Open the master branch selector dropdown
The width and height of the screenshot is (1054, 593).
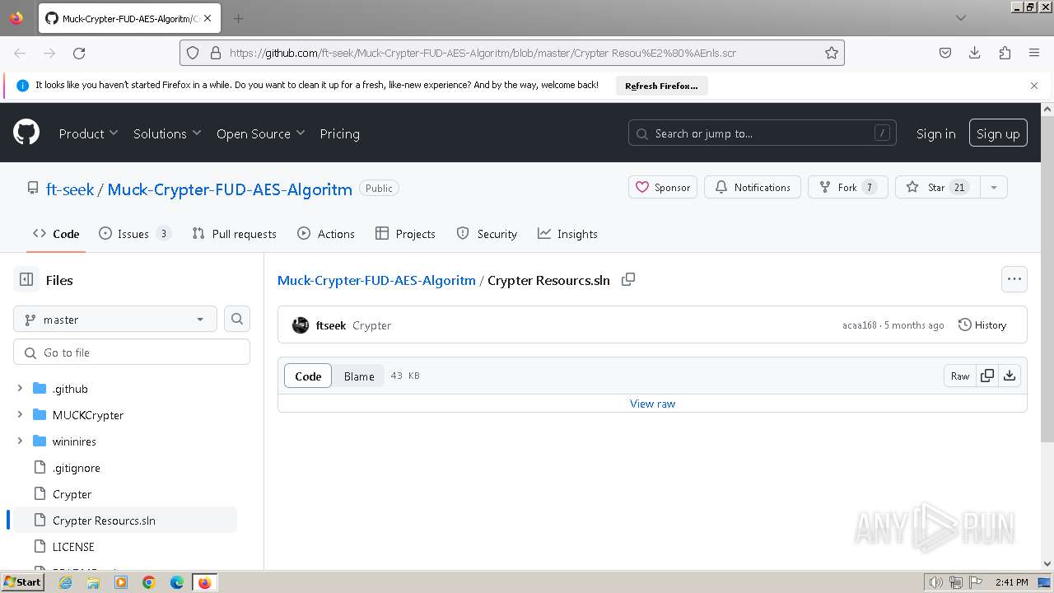[x=115, y=320]
